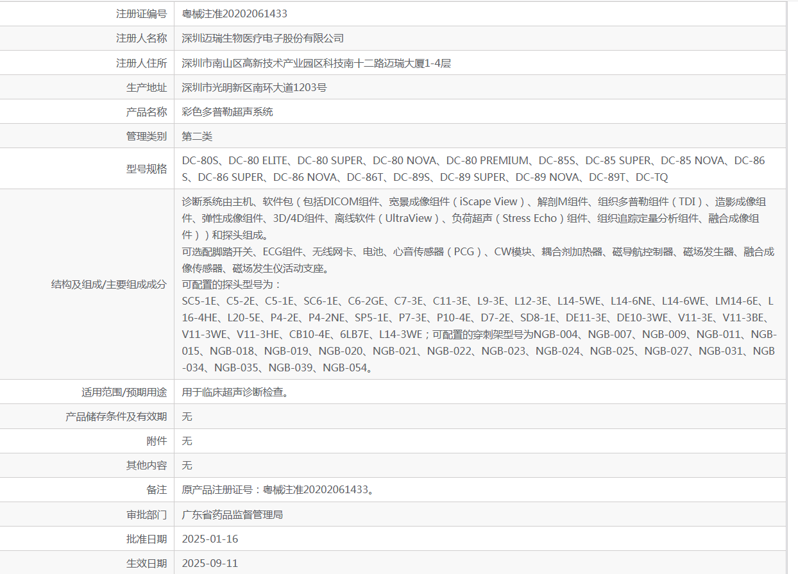
Task: Select 深圳市光明新区南环大道1203号 value
Action: [255, 87]
